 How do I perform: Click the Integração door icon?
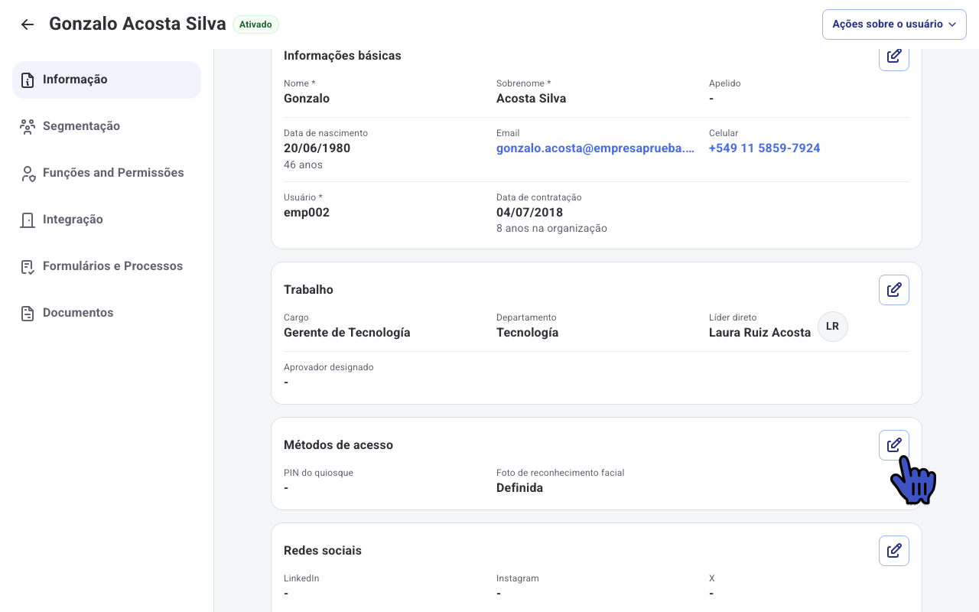tap(28, 220)
